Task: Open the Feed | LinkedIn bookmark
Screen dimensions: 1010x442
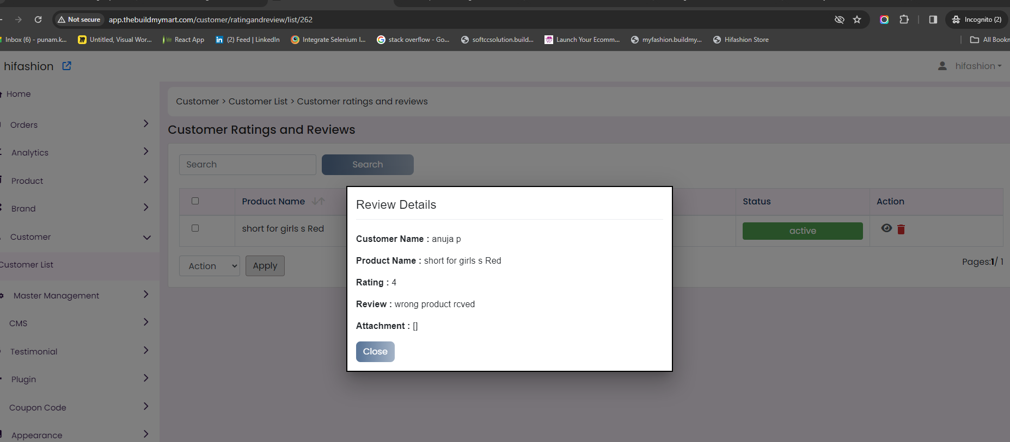Action: click(248, 40)
